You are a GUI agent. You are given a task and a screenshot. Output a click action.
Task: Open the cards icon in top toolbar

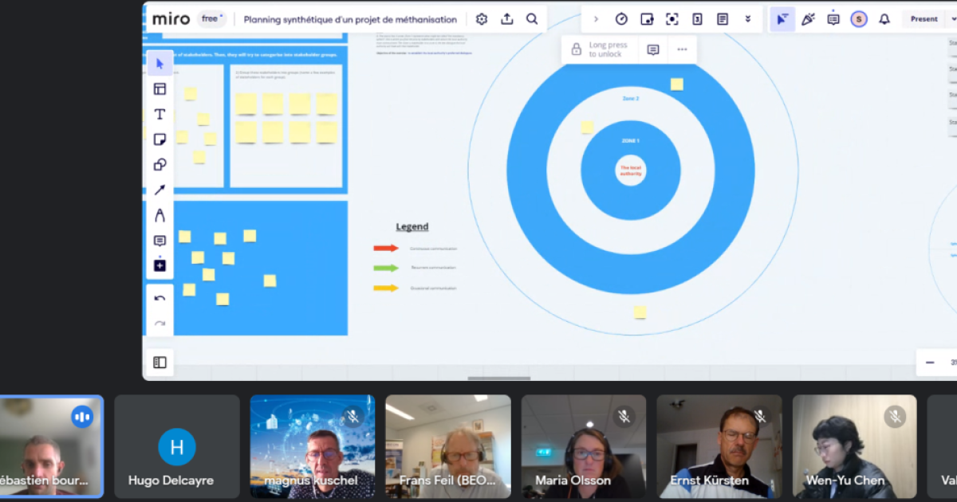(x=697, y=19)
